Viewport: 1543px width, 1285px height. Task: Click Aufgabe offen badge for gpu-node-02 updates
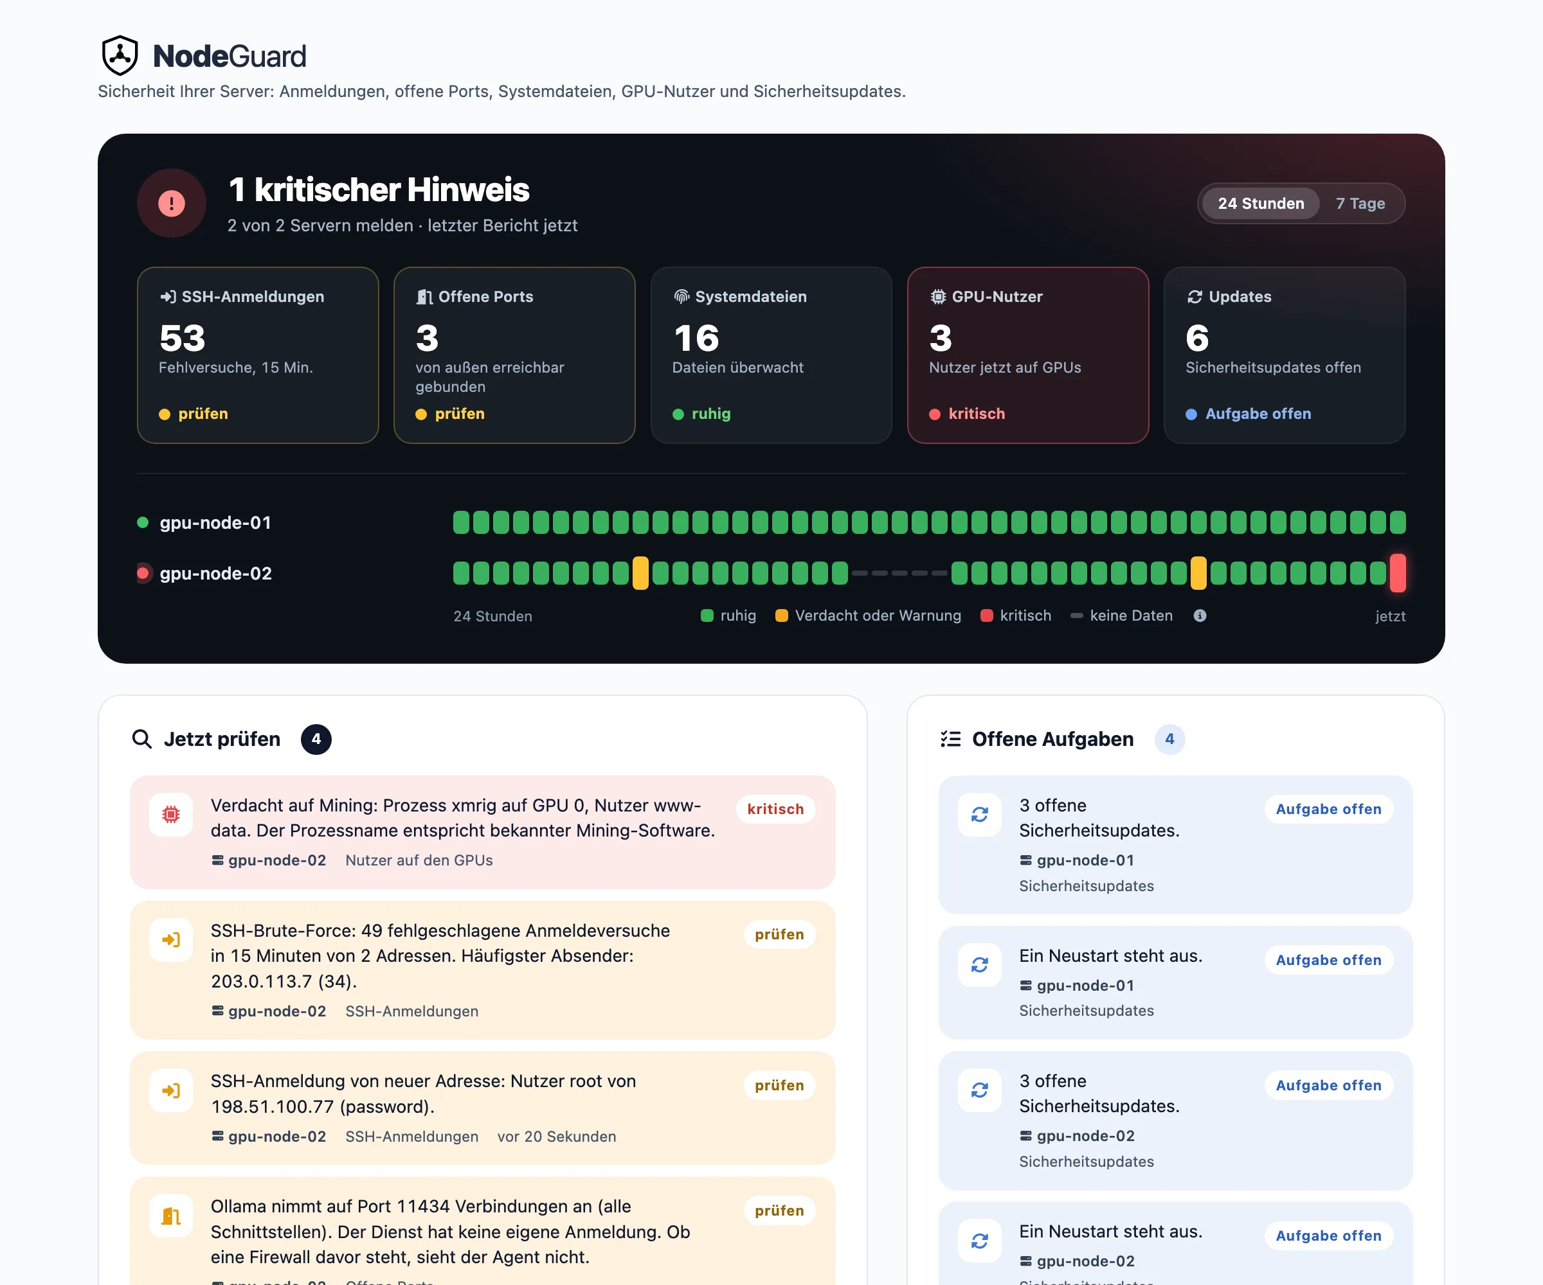pos(1328,1085)
